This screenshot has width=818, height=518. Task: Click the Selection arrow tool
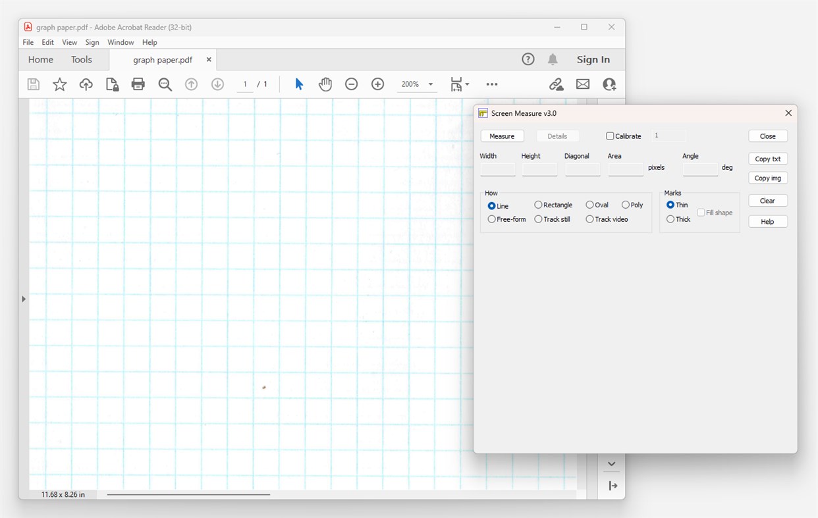pos(298,84)
